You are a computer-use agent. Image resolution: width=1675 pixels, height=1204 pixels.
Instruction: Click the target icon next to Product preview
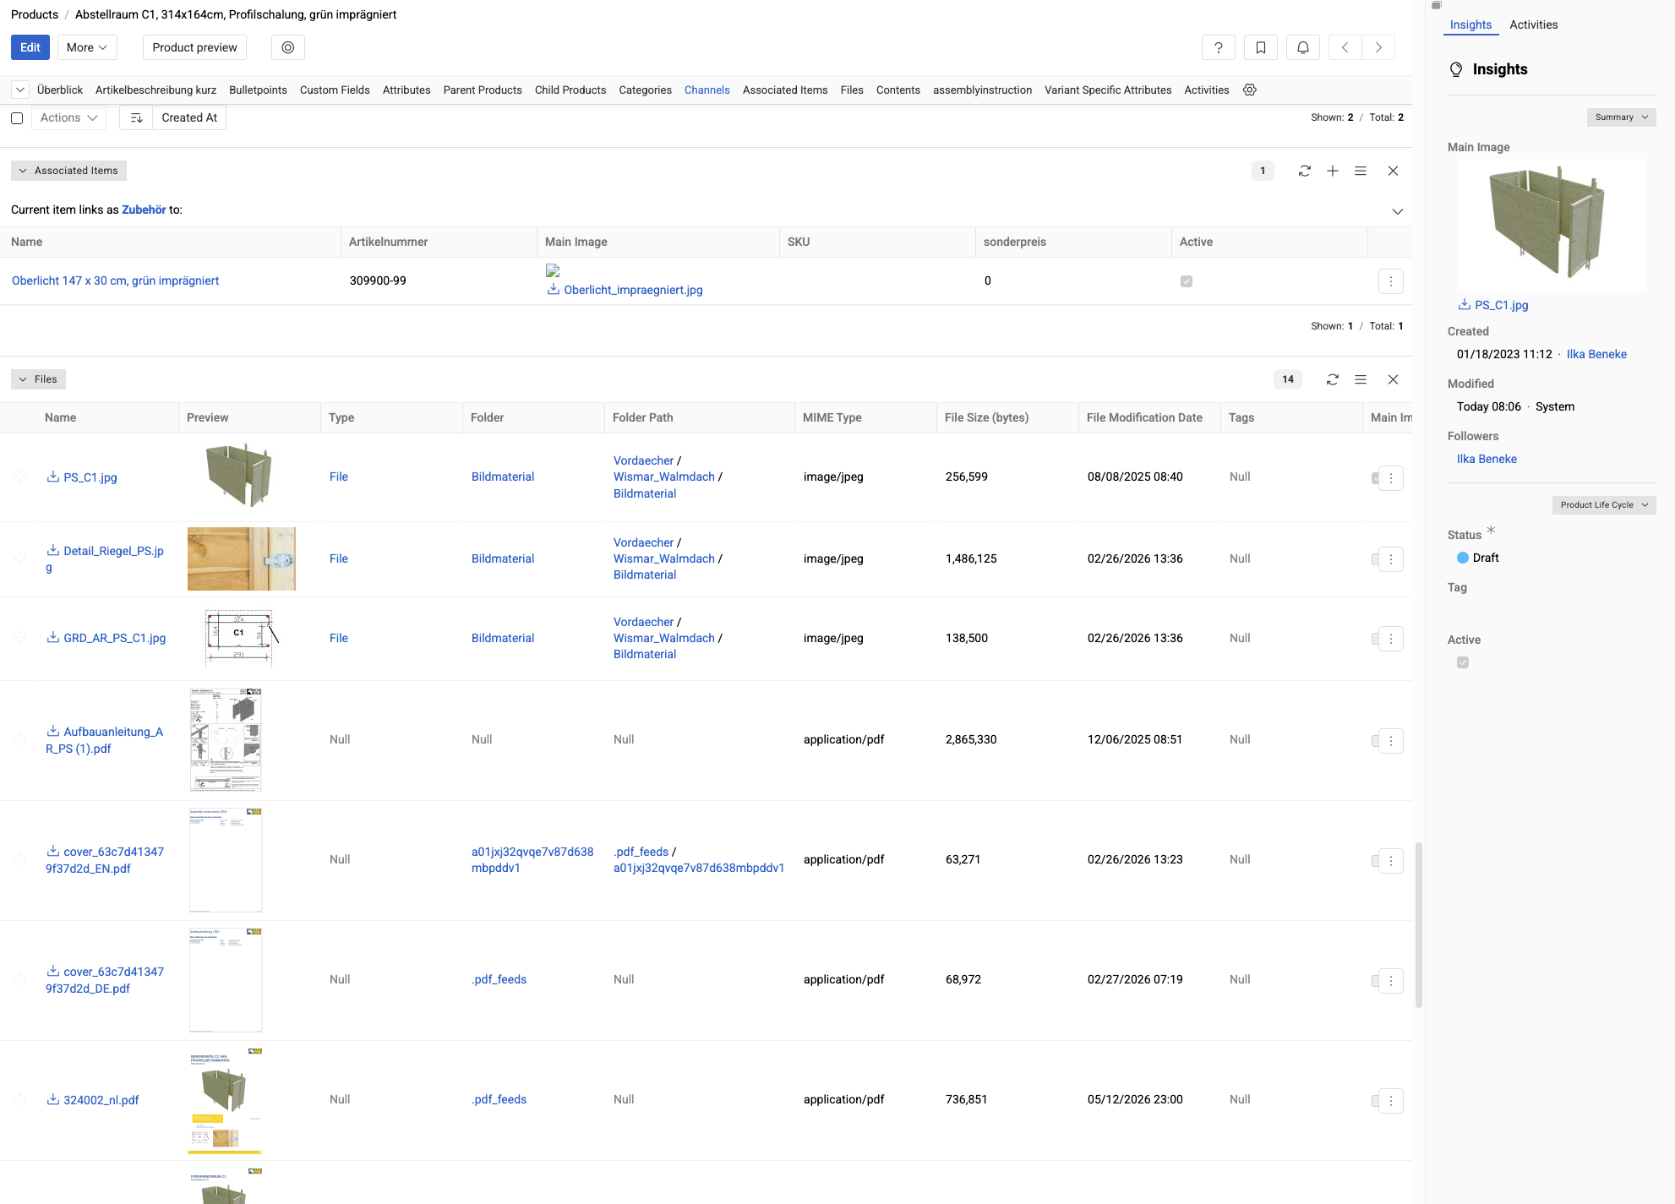(288, 47)
